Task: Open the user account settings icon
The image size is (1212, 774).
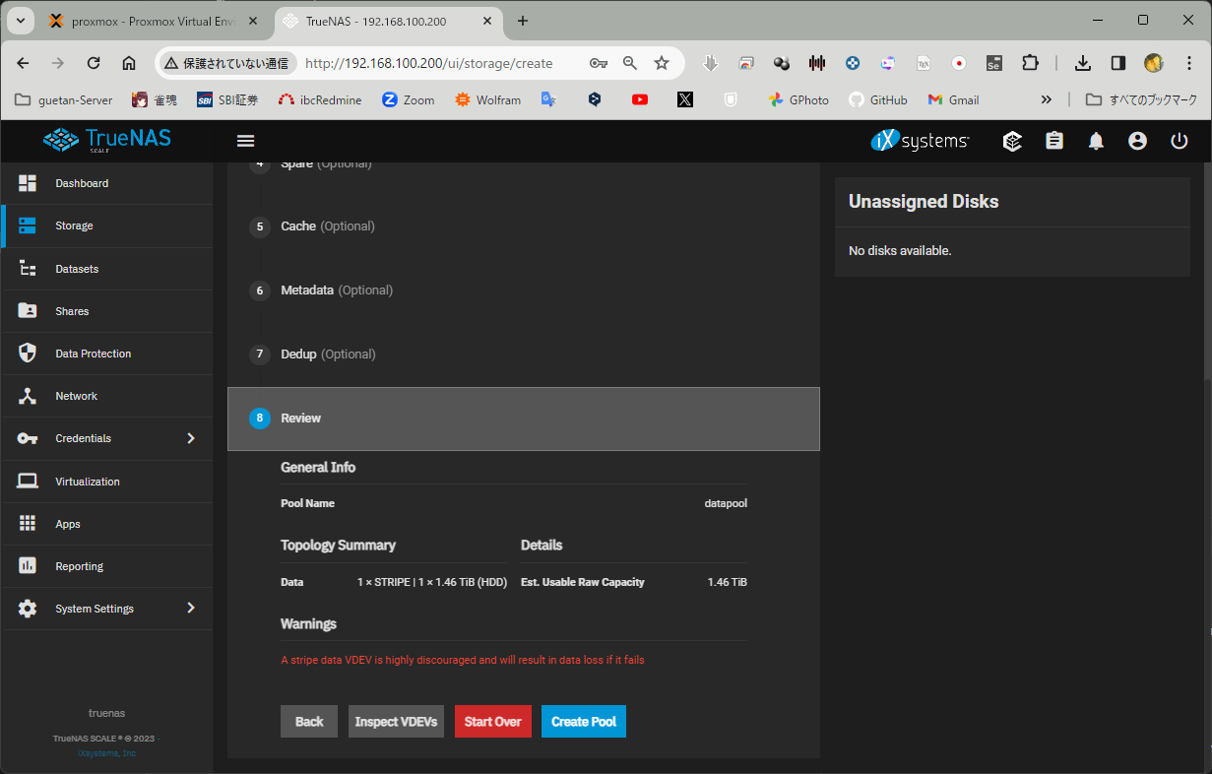Action: 1137,141
